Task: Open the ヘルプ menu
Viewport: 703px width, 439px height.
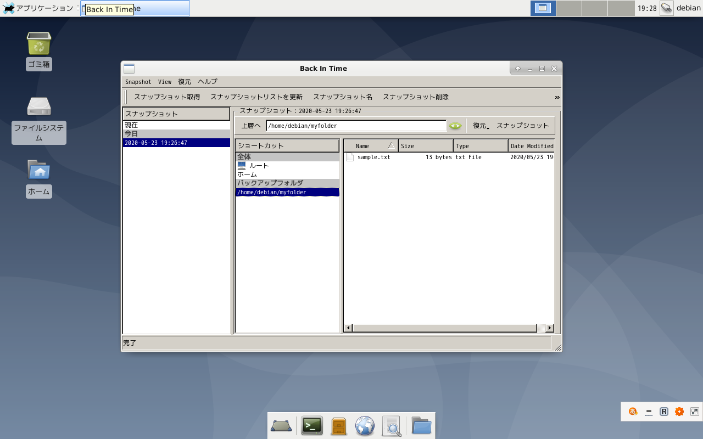Action: (x=208, y=82)
